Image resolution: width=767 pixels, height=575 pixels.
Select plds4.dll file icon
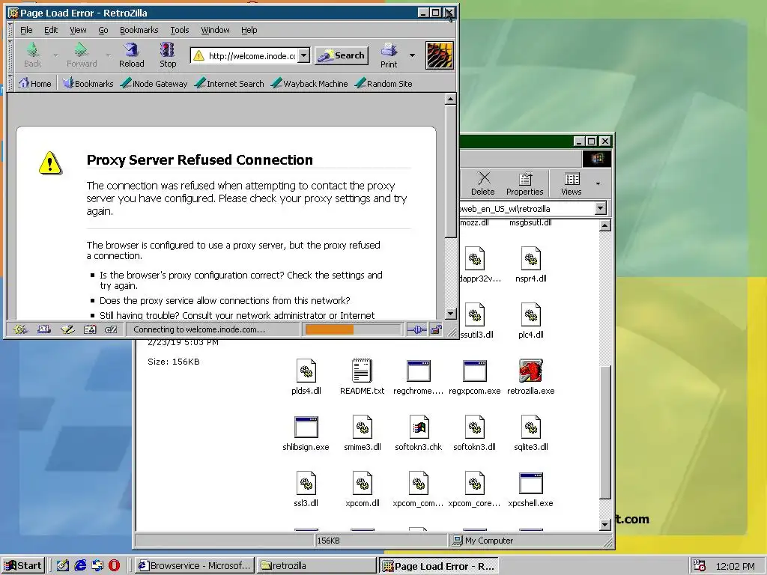pos(306,371)
